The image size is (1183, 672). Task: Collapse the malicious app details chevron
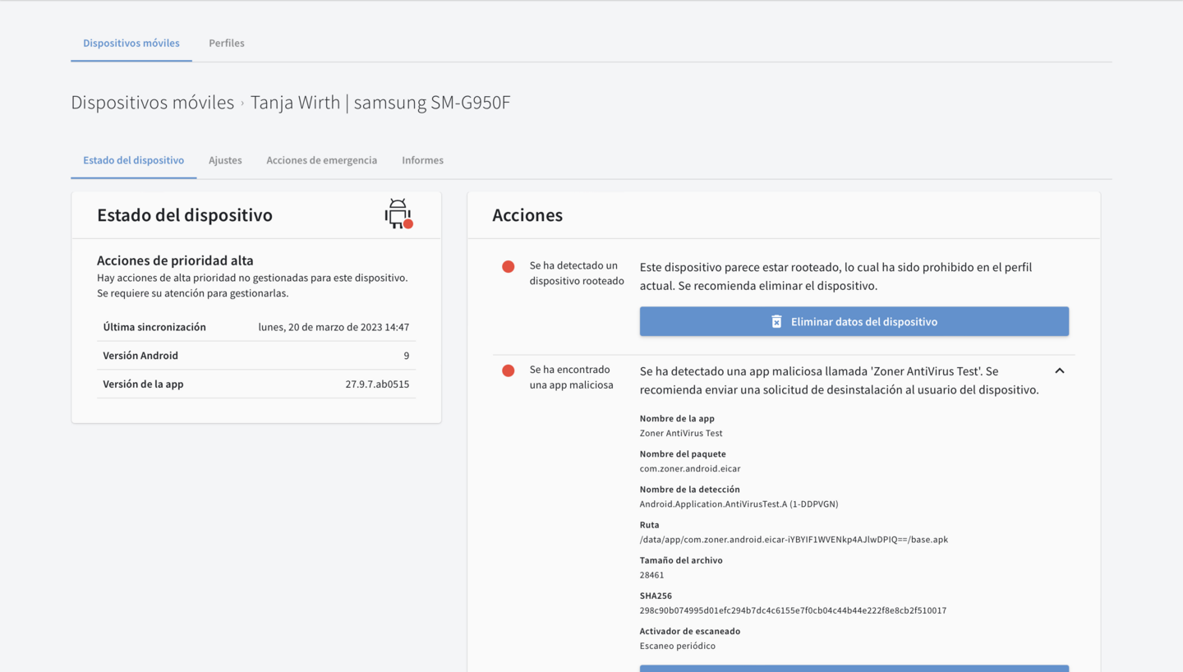pos(1060,371)
